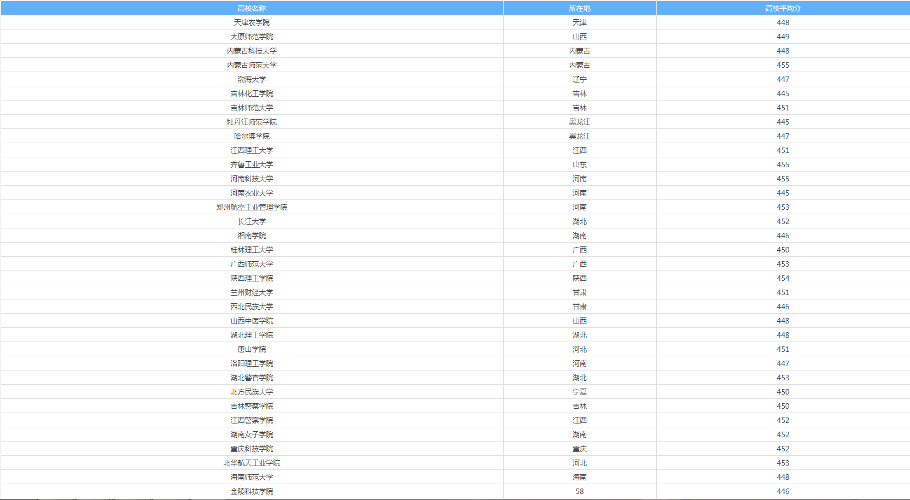910x500 pixels.
Task: Click score 451 in 唐山学院 row
Action: tap(783, 349)
